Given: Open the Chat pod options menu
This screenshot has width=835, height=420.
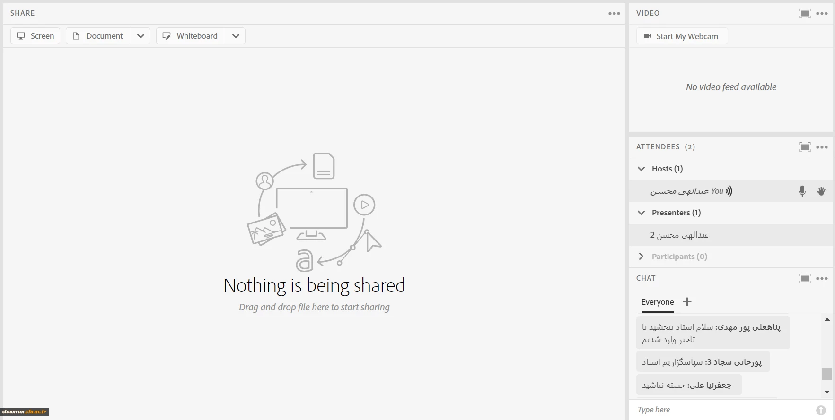Looking at the screenshot, I should coord(822,278).
